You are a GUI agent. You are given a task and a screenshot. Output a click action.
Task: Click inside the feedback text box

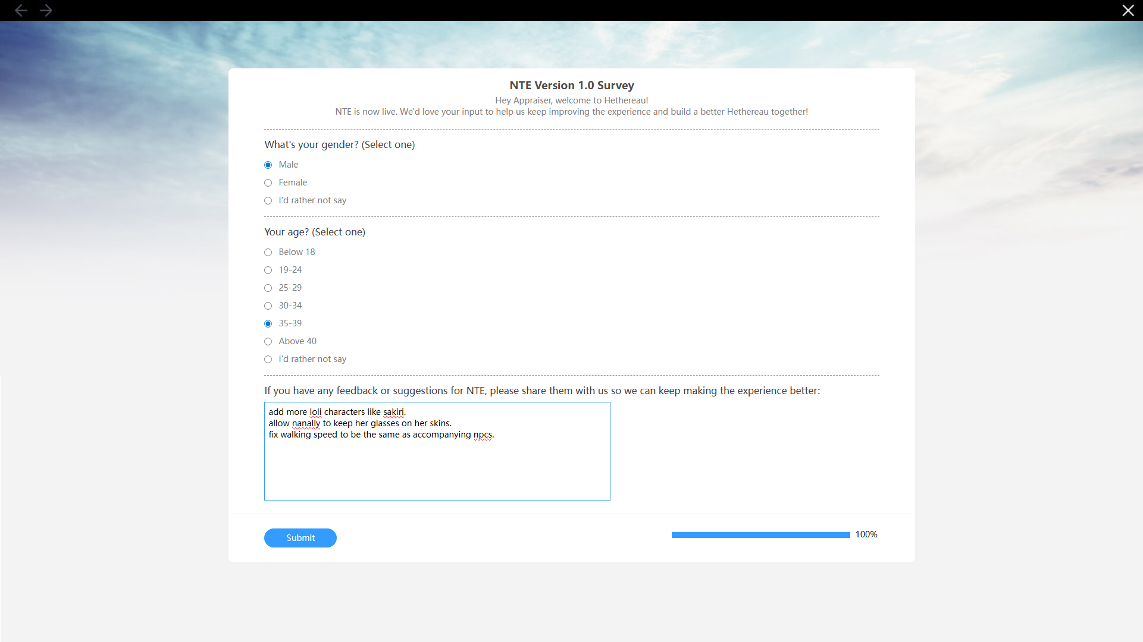coord(437,451)
